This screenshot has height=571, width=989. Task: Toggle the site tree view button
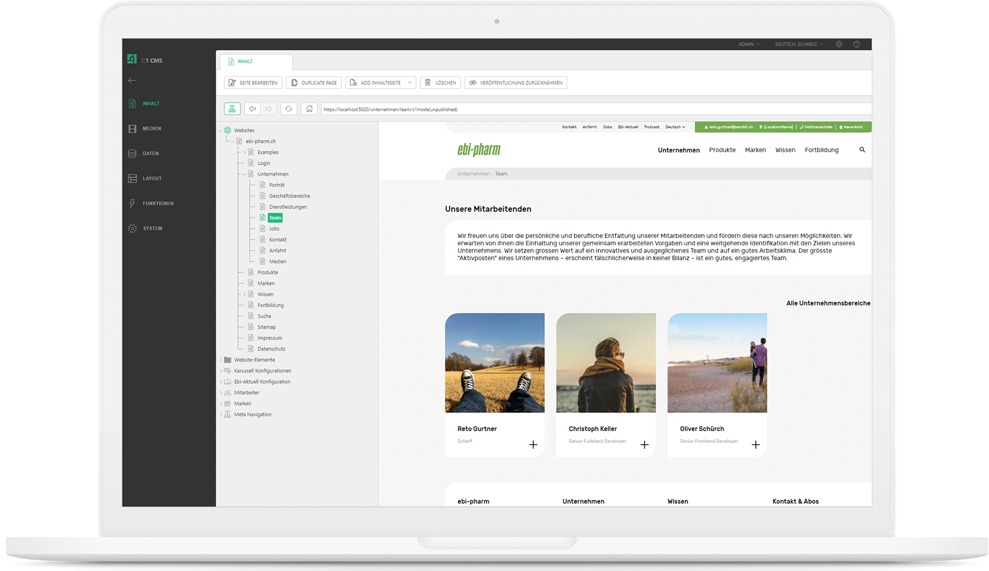(232, 109)
